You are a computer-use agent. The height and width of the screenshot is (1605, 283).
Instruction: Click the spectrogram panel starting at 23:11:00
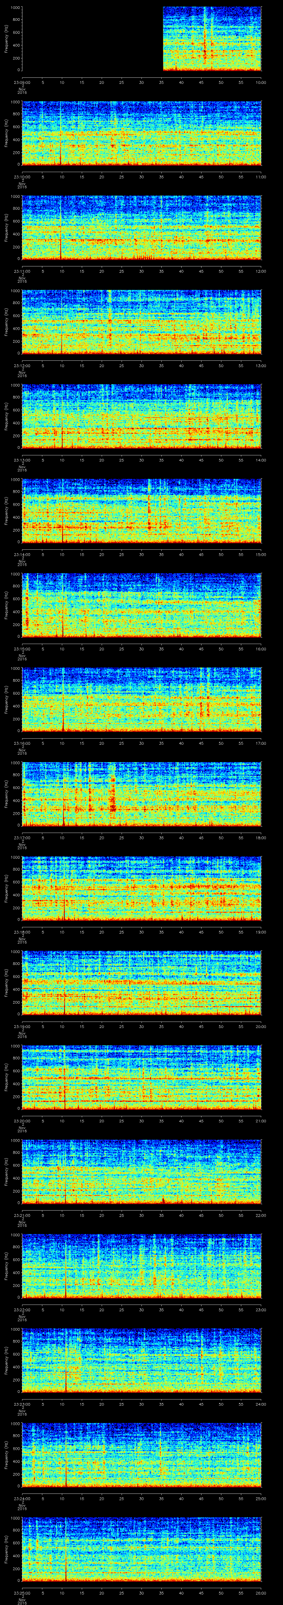(x=141, y=227)
